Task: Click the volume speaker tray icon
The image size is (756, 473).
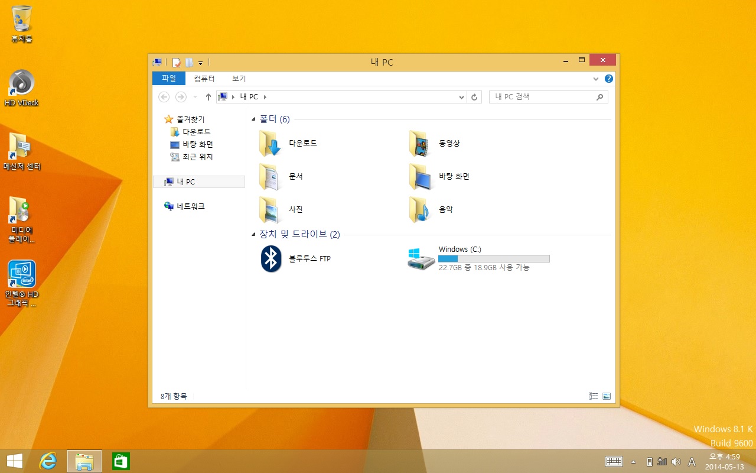Action: [676, 461]
